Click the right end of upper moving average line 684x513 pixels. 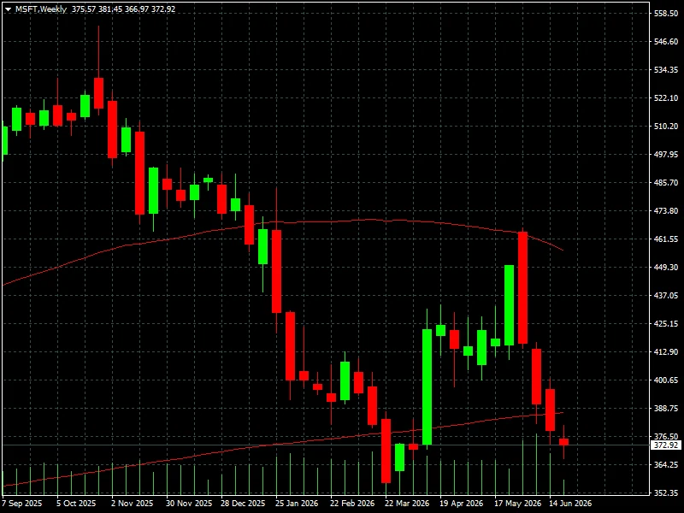563,250
